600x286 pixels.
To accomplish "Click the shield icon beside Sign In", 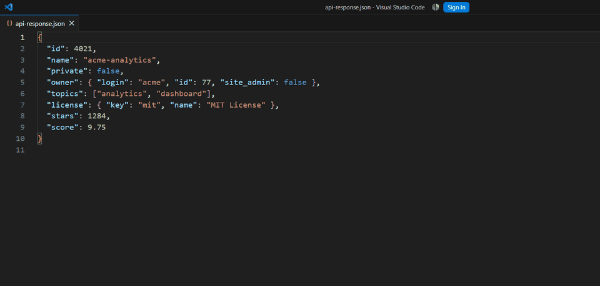I will [435, 8].
